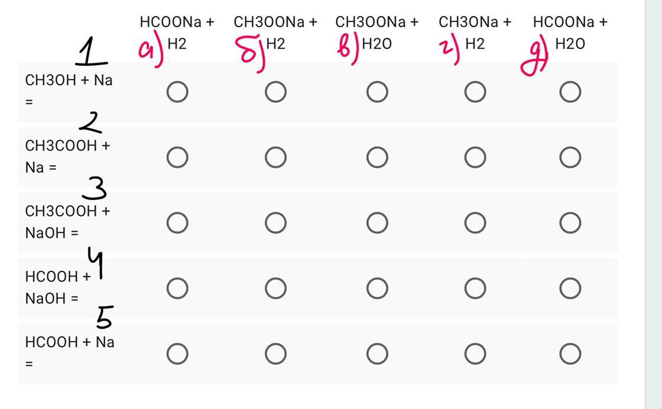Choose CH3OONa + H2O for CH3COOH + Na row
Viewport: 662px width, 409px height.
click(378, 157)
